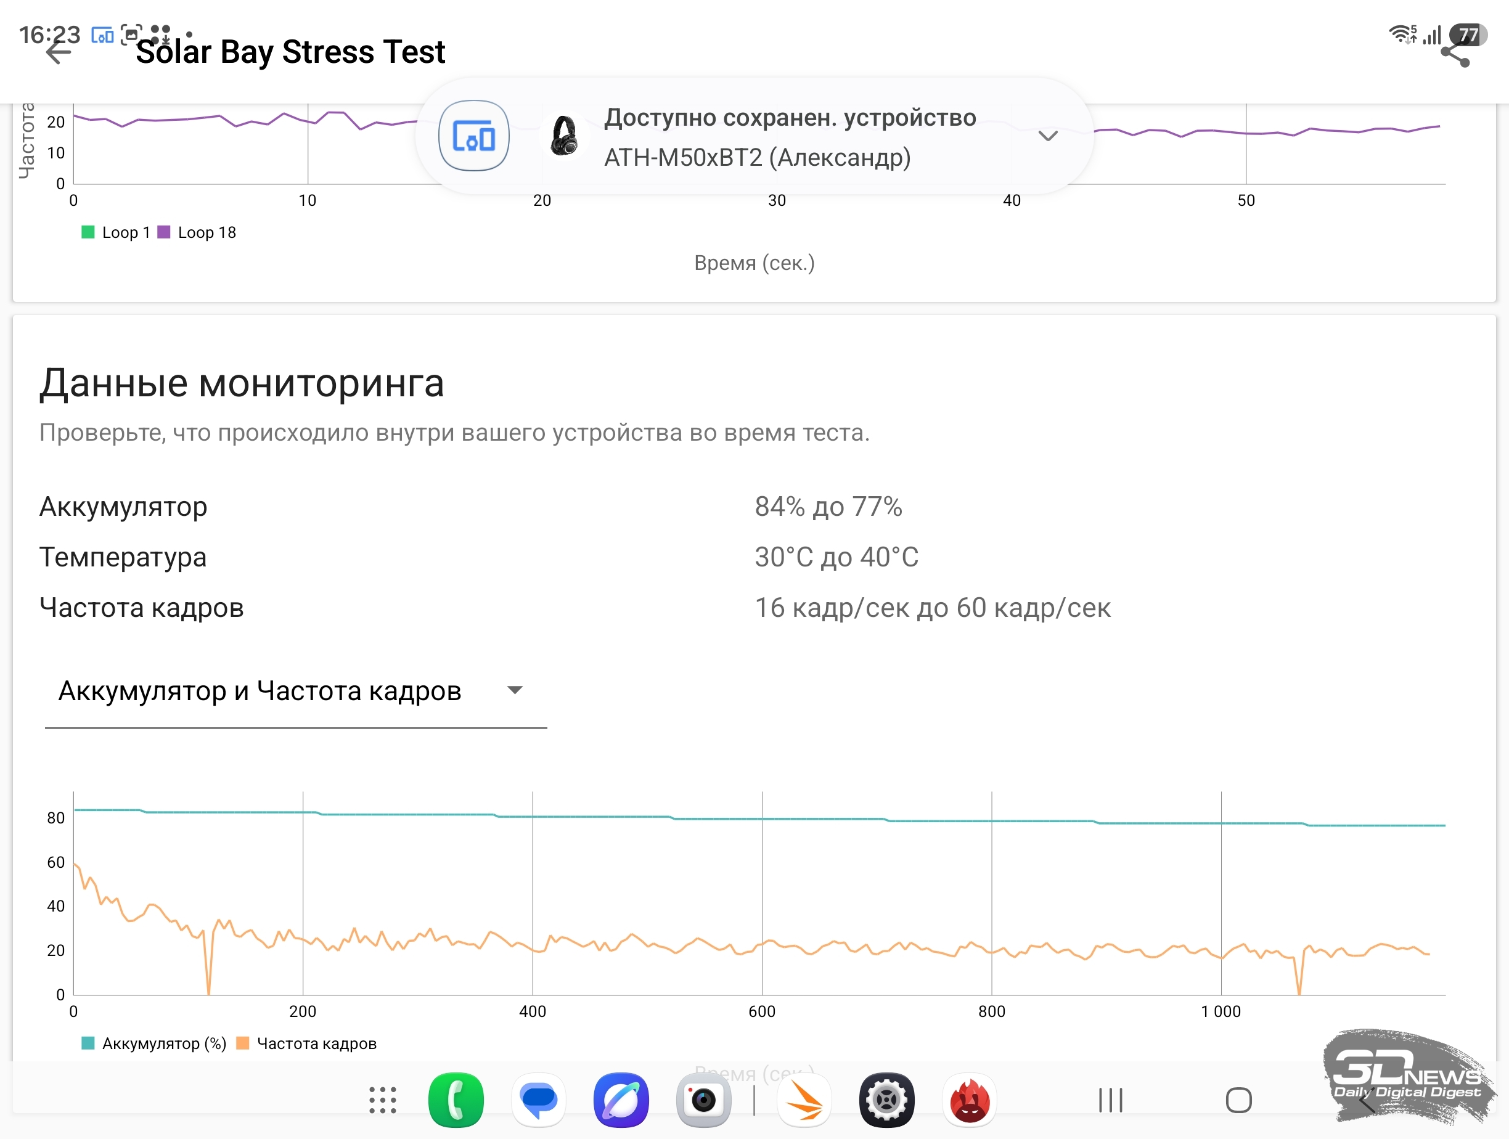Open the Аккумулятор и Частота кадров dropdown
This screenshot has height=1139, width=1509.
coord(295,692)
